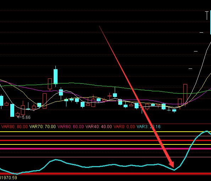Select the VAR40: 40.00 indicator label
The width and height of the screenshot is (211, 181).
pyautogui.click(x=99, y=127)
